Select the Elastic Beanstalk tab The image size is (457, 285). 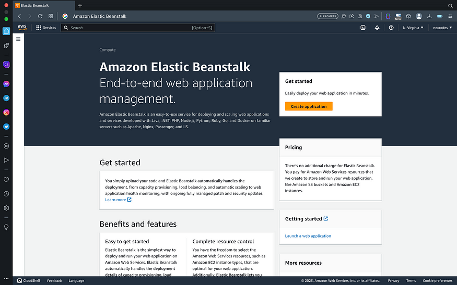tap(44, 6)
